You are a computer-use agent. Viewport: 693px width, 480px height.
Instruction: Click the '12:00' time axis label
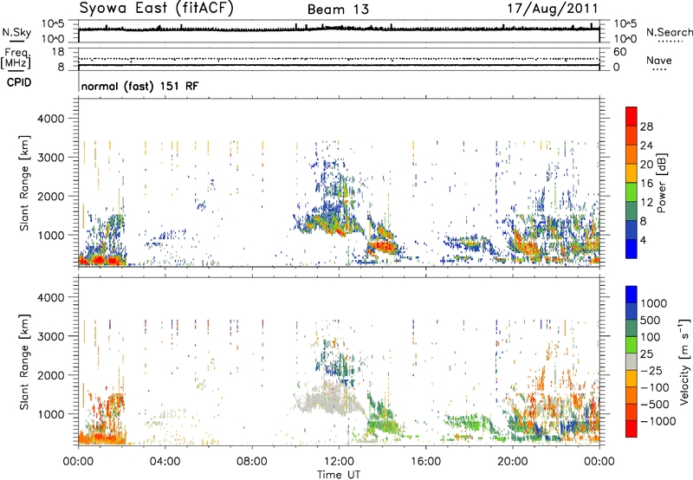[x=339, y=462]
